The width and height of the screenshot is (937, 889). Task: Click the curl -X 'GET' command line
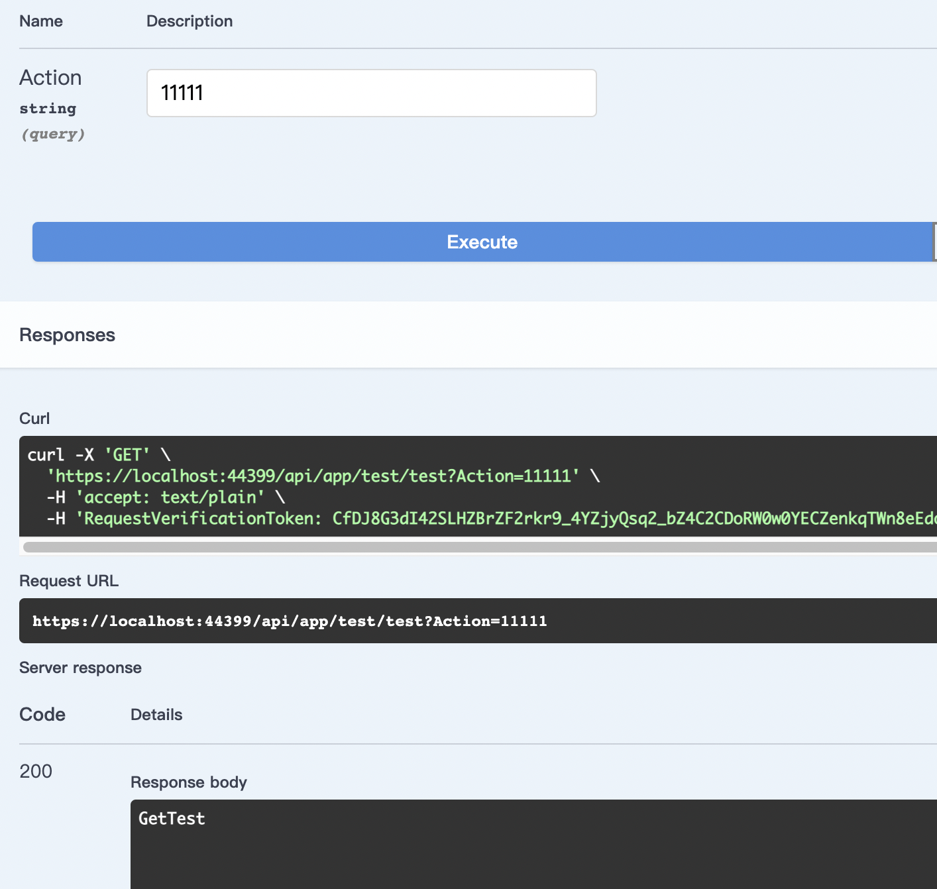tap(99, 455)
